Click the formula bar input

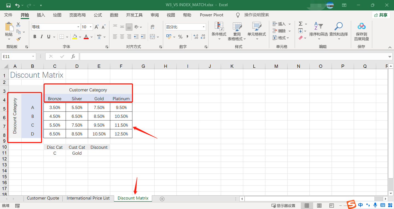coord(233,57)
